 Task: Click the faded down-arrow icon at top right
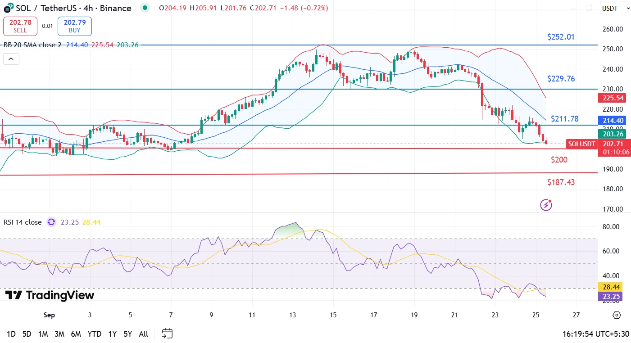[x=573, y=8]
